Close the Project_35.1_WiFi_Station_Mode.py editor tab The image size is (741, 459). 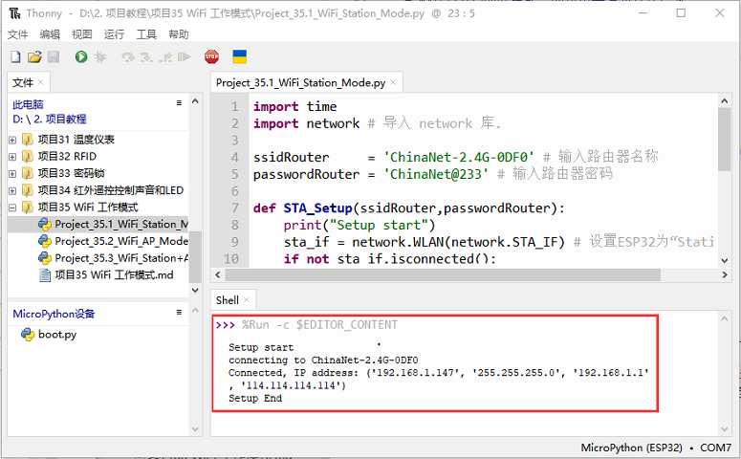392,83
